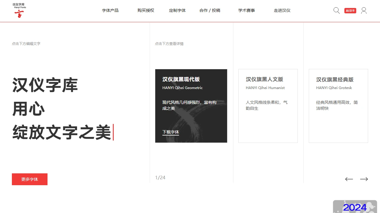Viewport: 380px width, 213px height.
Task: Open the 汉仪旗黑经典版 font card
Action: tap(338, 106)
